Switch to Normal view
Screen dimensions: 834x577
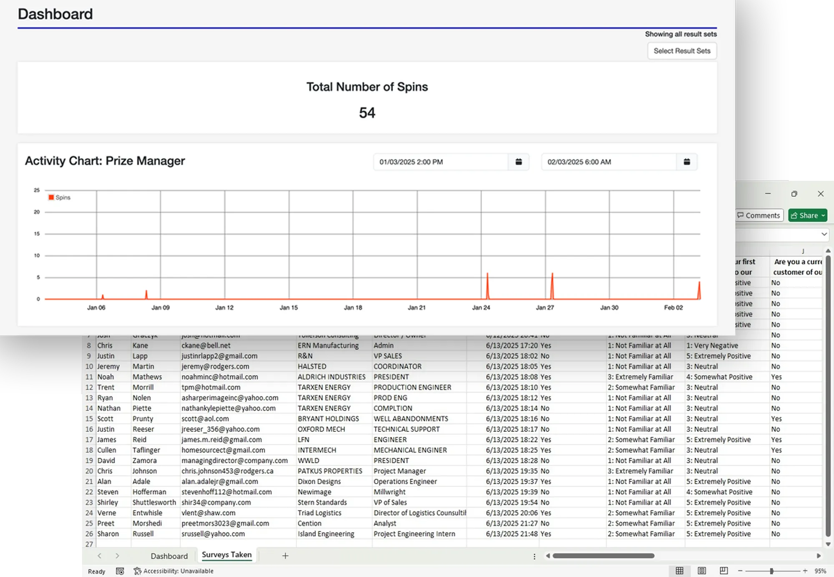[679, 571]
